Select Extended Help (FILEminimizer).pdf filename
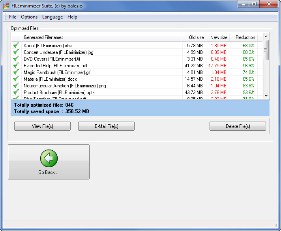Image resolution: width=281 pixels, height=231 pixels. [55, 66]
